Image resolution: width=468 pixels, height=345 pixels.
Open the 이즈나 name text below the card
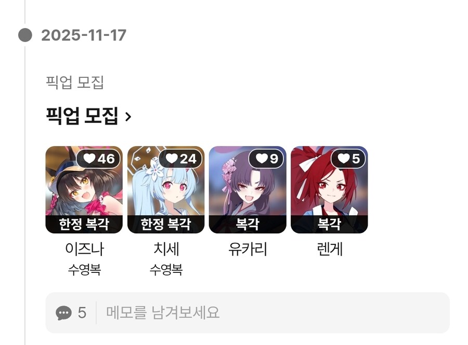84,249
